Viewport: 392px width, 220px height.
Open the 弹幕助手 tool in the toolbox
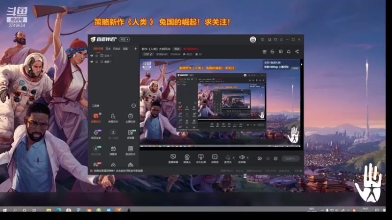(96, 118)
